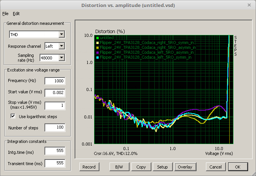Select the Transient time (ms) field
Image resolution: width=256 pixels, height=176 pixels.
55,163
